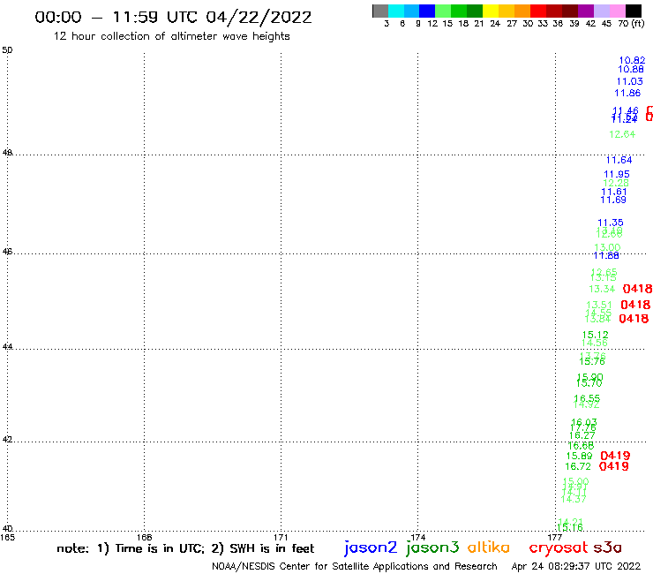Viewport: 653px width, 574px height.
Task: Select the 11.86 reading
Action: pyautogui.click(x=627, y=93)
